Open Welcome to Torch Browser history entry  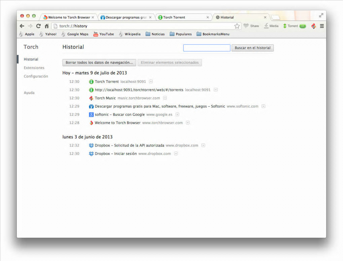pyautogui.click(x=117, y=123)
